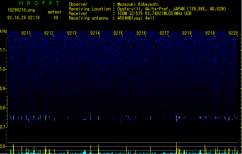Select antenna value A504HB(yagi 4el)
The image size is (242, 154).
[x=136, y=18]
